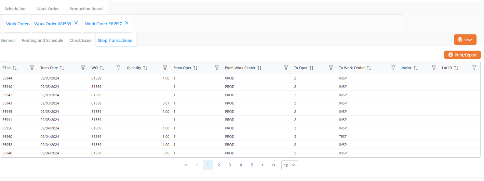Jump to last page of results

tap(274, 165)
